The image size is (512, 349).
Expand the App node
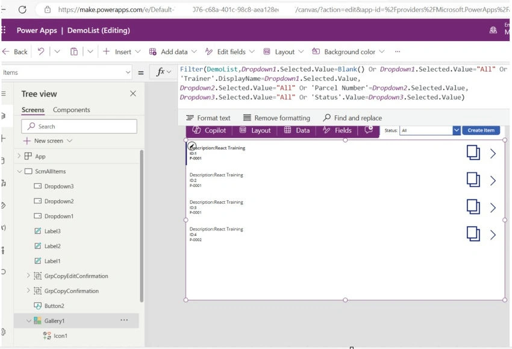pos(19,156)
